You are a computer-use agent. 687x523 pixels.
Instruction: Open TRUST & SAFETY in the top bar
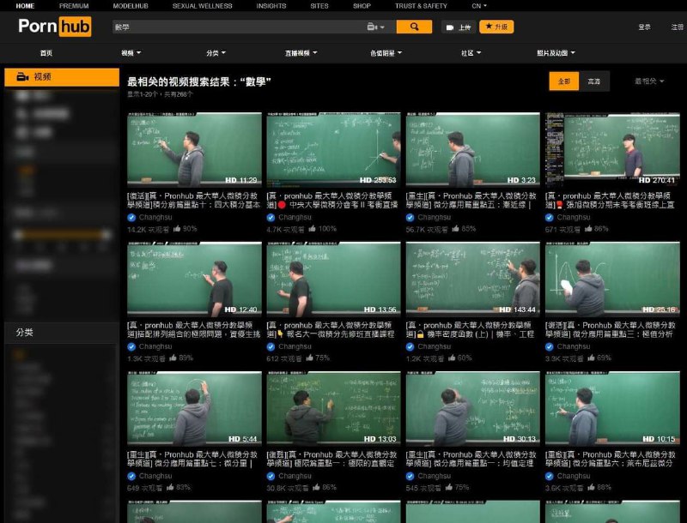tap(421, 6)
